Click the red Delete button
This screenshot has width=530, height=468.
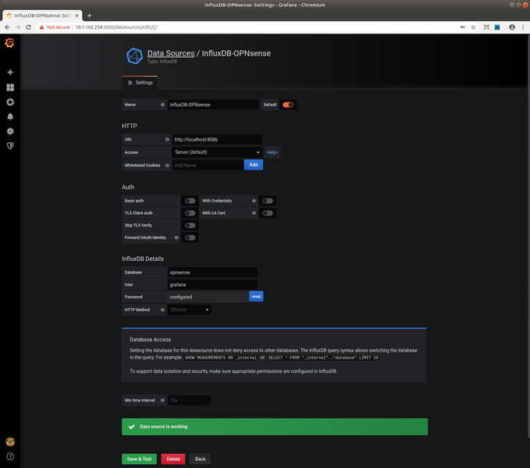[173, 459]
